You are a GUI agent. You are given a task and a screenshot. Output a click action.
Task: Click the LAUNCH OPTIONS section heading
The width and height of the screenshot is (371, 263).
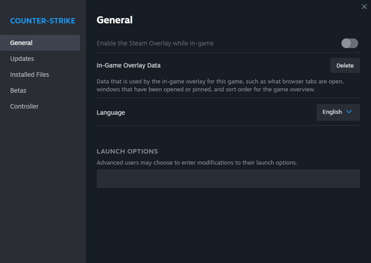127,151
